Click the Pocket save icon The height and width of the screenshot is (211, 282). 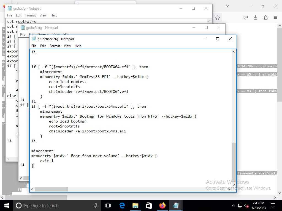[245, 18]
